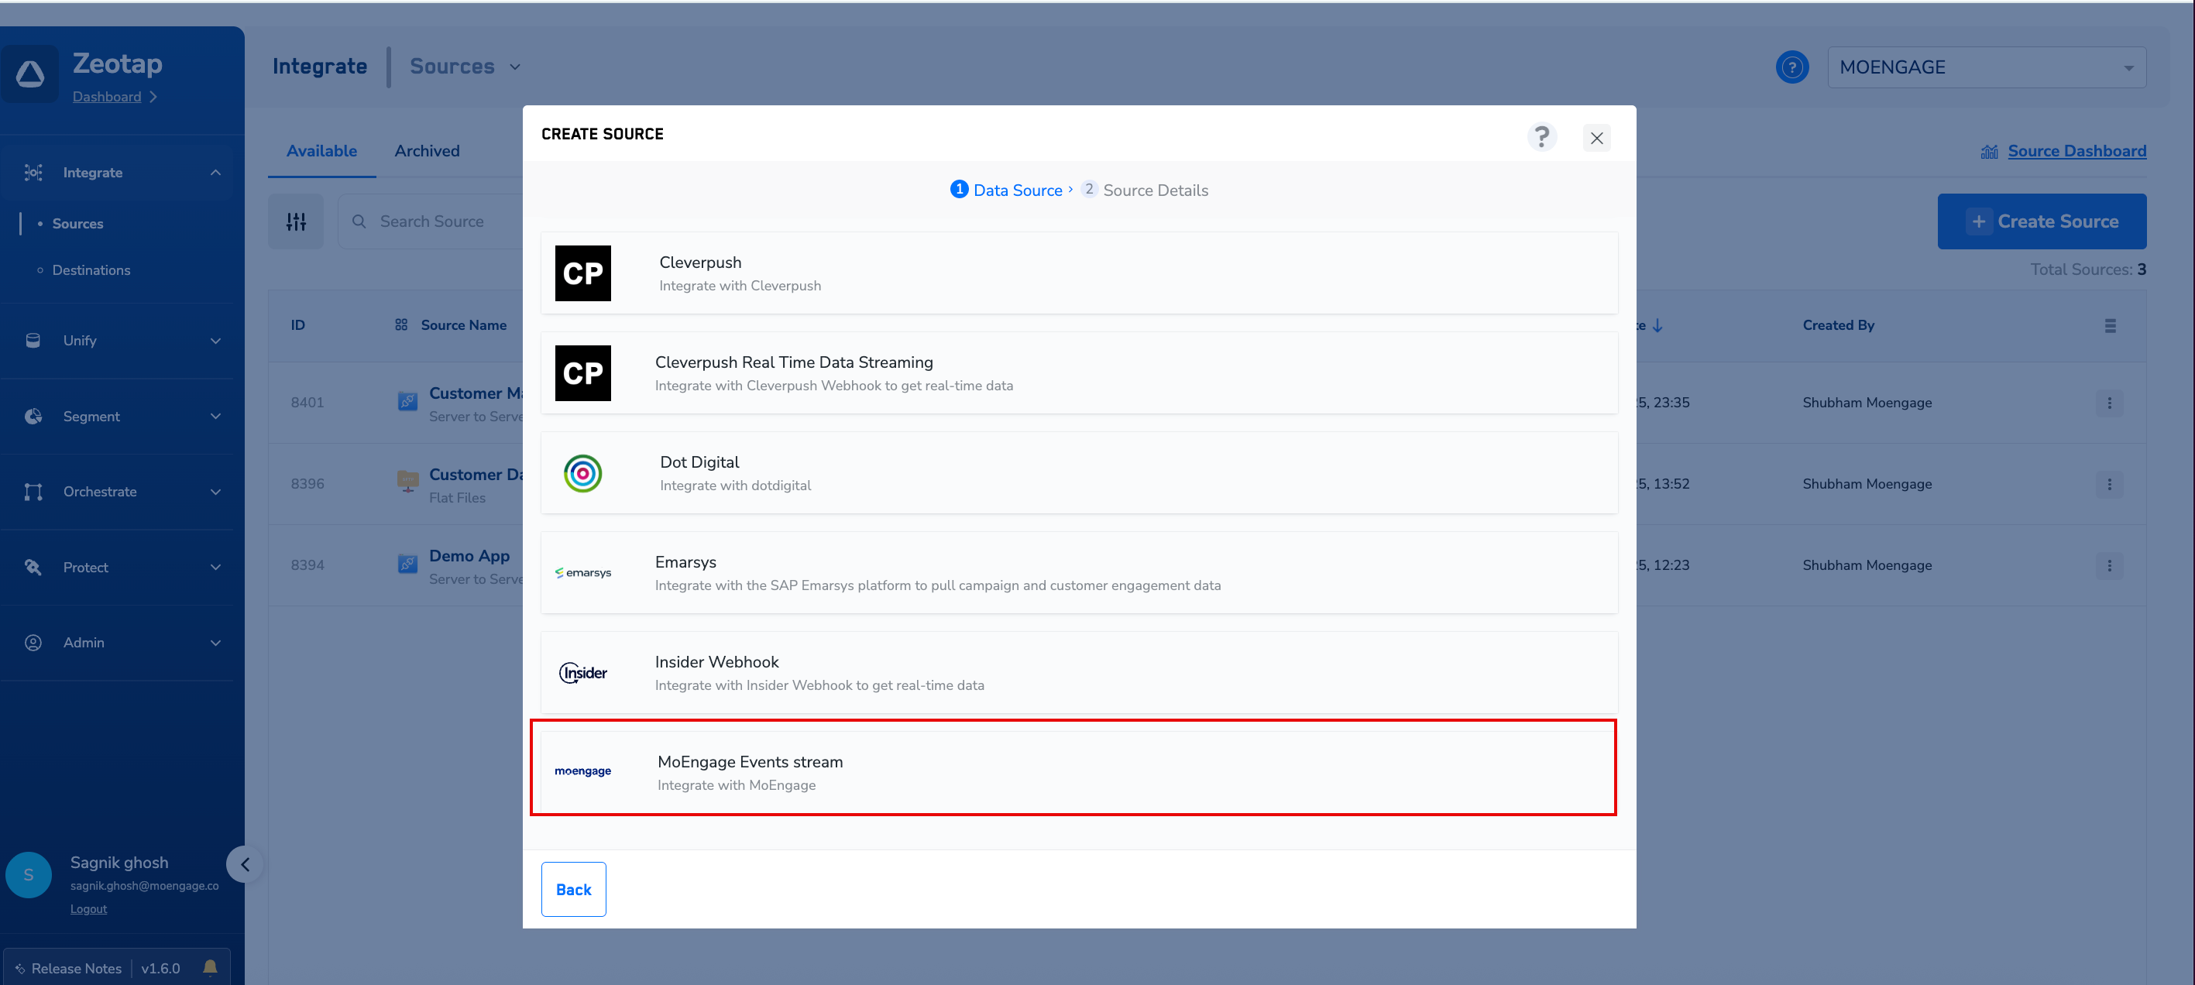Screen dimensions: 2195x985
Task: Open row menu for source 8396
Action: [x=2110, y=485]
